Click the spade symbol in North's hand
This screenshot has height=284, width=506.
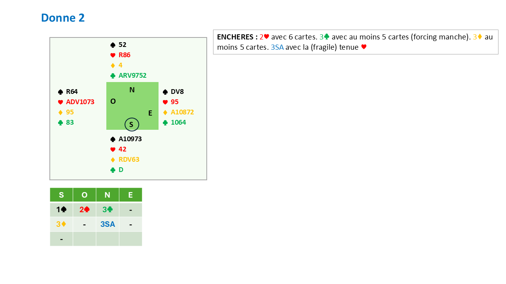[x=113, y=45]
